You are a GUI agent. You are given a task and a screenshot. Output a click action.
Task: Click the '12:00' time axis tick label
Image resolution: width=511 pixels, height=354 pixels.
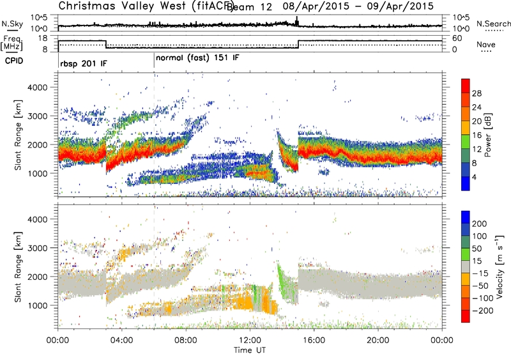pos(250,340)
